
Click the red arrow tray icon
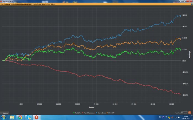[172, 118]
